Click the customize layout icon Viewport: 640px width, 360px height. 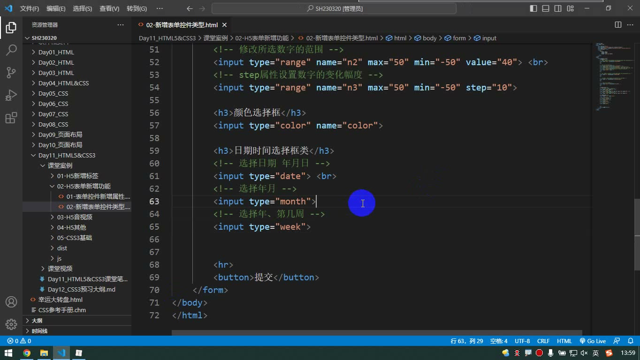tap(571, 8)
